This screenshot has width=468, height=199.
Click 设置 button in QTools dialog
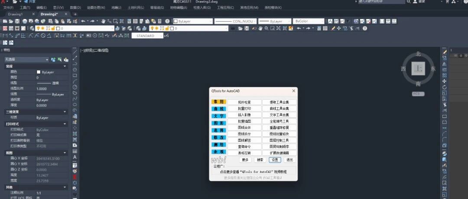click(x=275, y=160)
